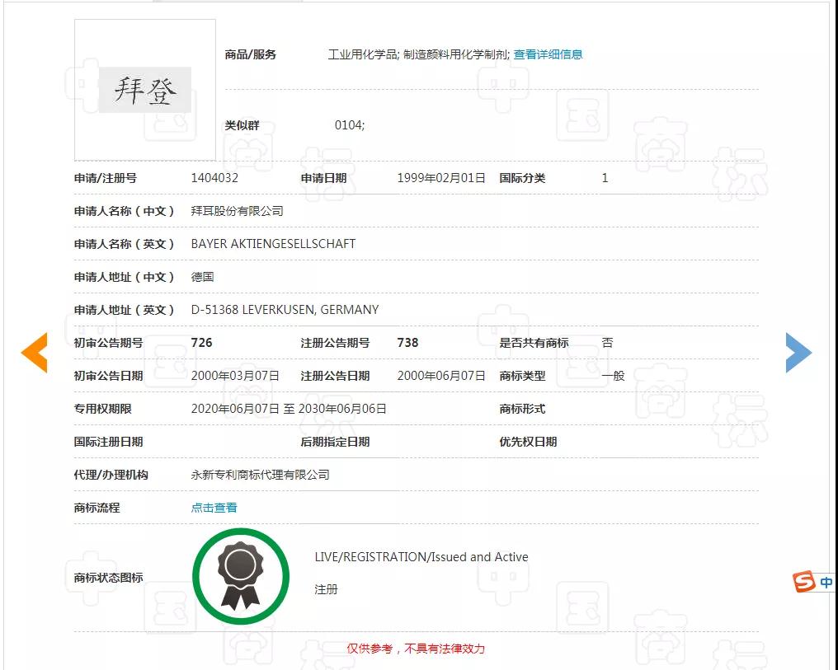Select goods text 工业用化学品; 制造颜料用化学制剂
Screen dimensions: 838x670
tap(417, 54)
